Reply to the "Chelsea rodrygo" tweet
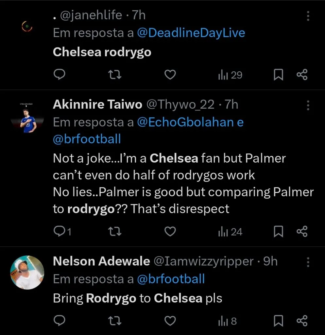 point(59,75)
